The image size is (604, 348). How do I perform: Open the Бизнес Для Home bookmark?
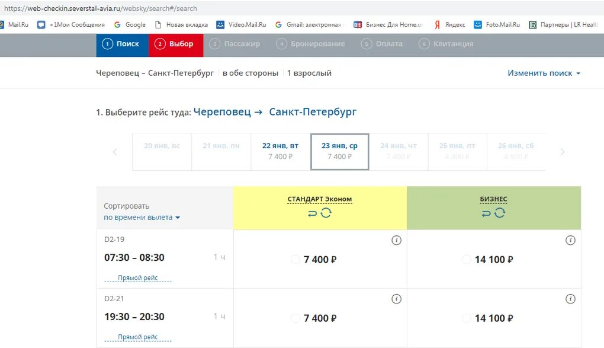(388, 25)
